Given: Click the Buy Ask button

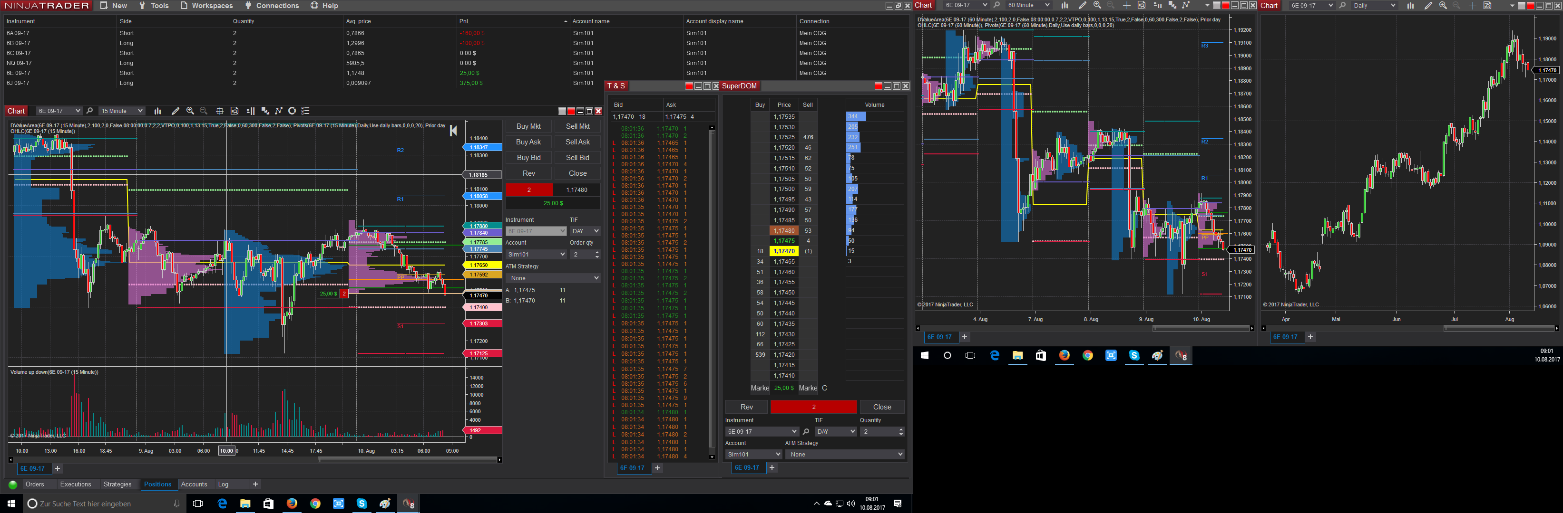Looking at the screenshot, I should [x=528, y=142].
